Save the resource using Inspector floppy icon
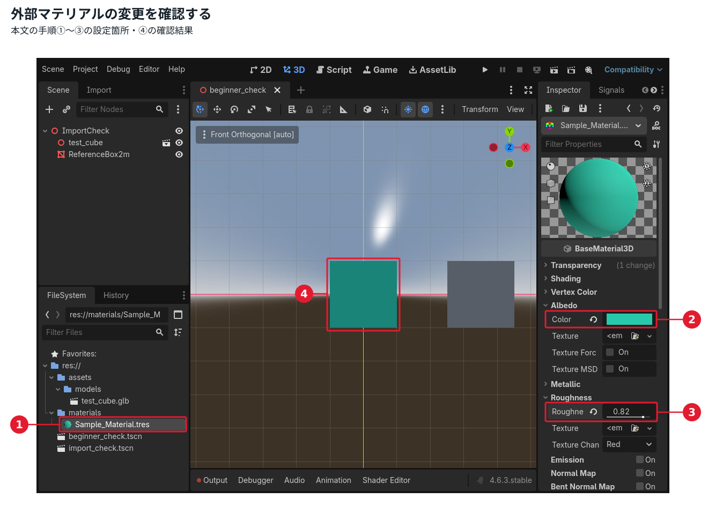The width and height of the screenshot is (708, 506). point(583,108)
